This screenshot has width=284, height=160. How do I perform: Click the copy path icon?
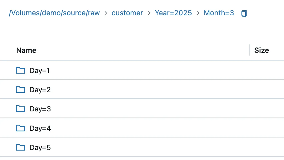(244, 13)
